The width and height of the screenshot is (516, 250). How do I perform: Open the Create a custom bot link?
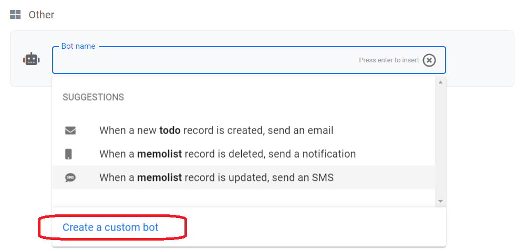pyautogui.click(x=110, y=227)
